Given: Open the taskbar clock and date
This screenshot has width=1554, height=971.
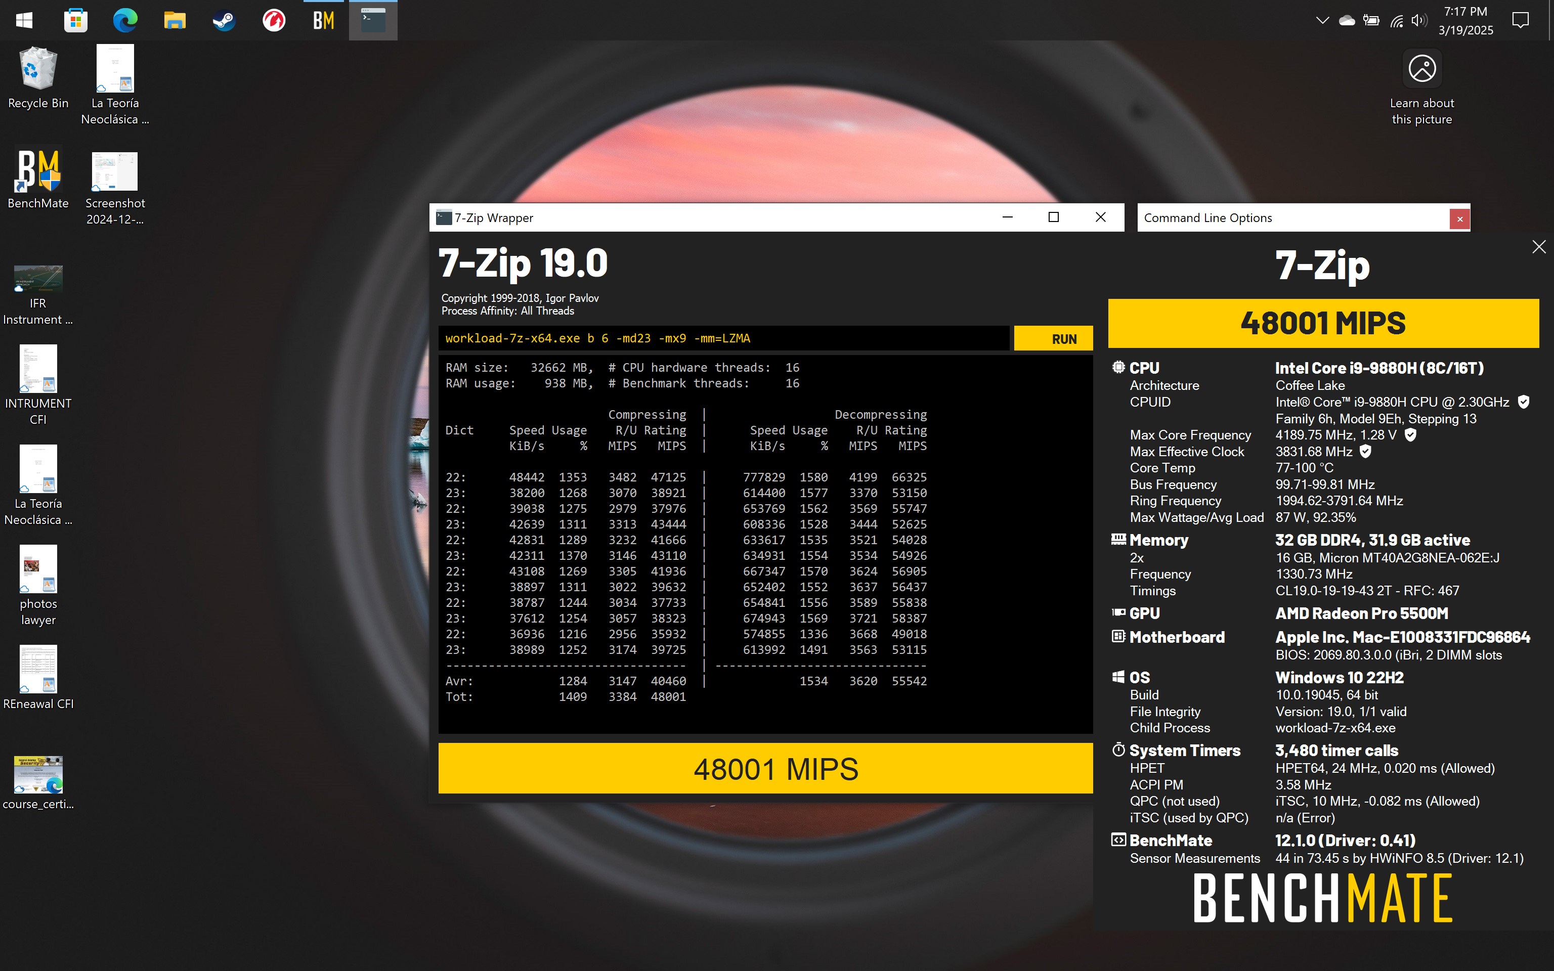Looking at the screenshot, I should click(x=1465, y=21).
